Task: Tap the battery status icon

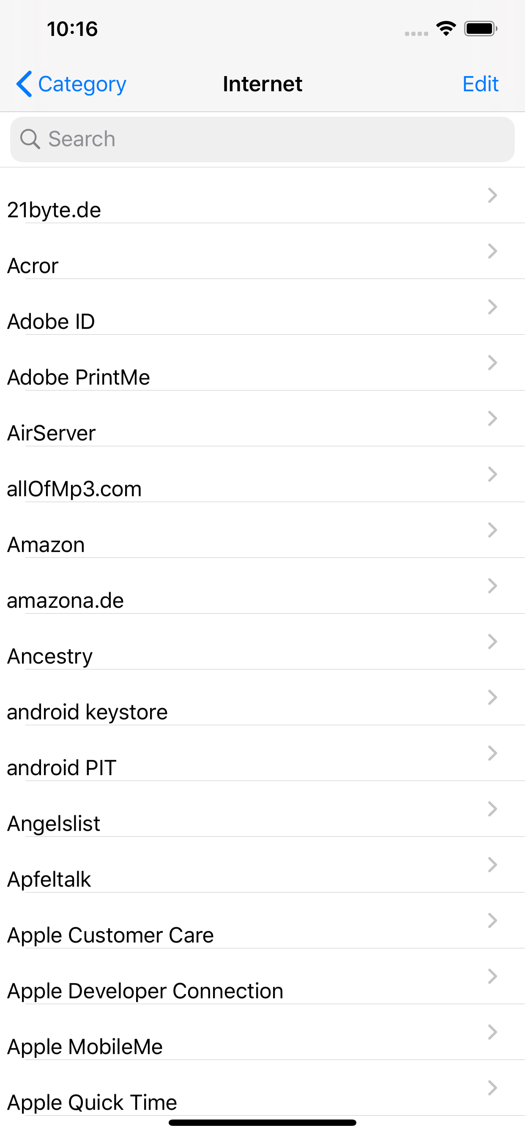Action: click(481, 29)
